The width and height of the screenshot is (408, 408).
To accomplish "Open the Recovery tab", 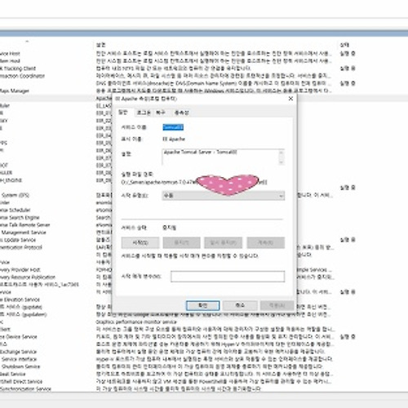I will point(161,113).
